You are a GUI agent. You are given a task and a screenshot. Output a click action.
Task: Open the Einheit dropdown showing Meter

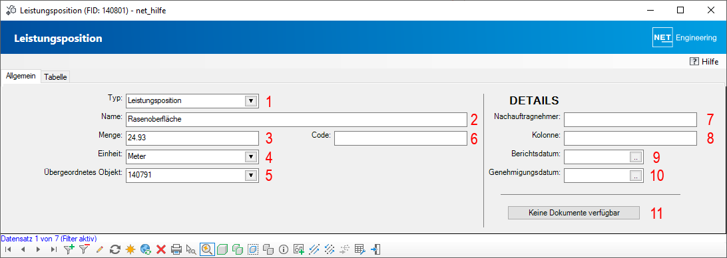click(x=250, y=157)
